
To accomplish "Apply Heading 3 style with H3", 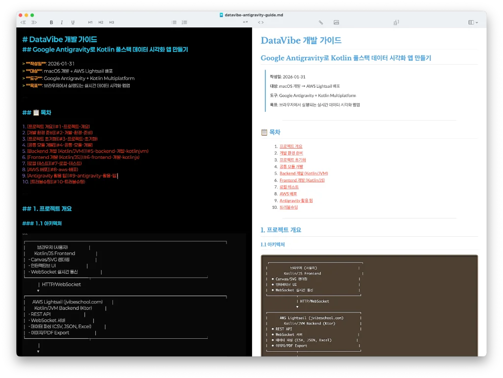I will click(112, 23).
